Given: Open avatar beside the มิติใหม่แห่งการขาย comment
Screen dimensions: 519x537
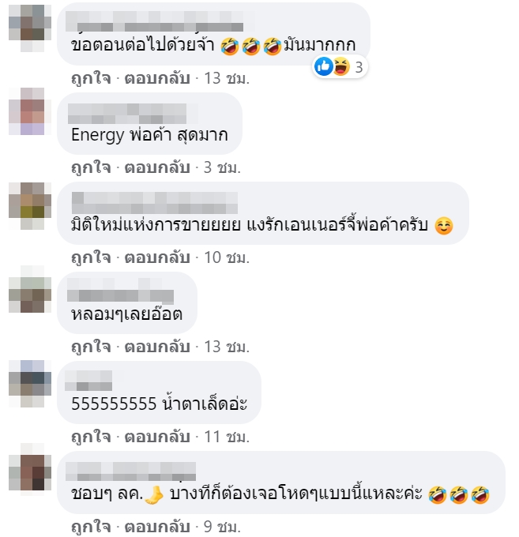Looking at the screenshot, I should click(x=30, y=206).
